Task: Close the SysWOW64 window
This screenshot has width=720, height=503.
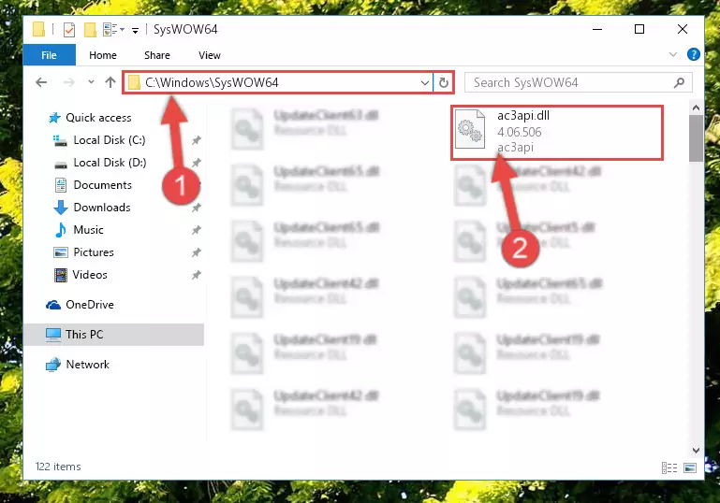Action: (x=683, y=29)
